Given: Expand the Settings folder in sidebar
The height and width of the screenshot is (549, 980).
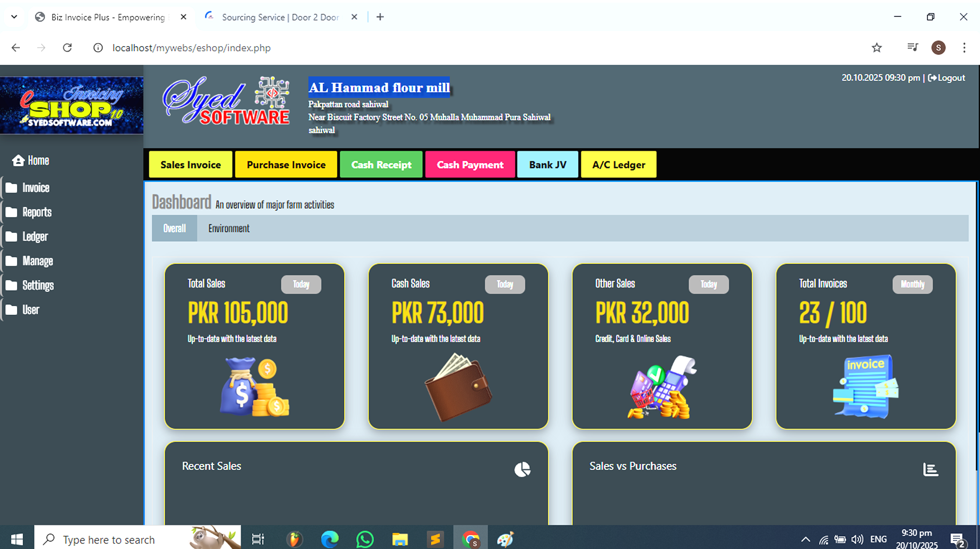Looking at the screenshot, I should pos(30,285).
